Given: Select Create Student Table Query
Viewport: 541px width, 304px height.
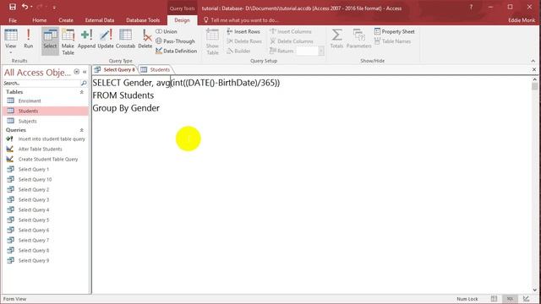Looking at the screenshot, I should tap(45, 160).
